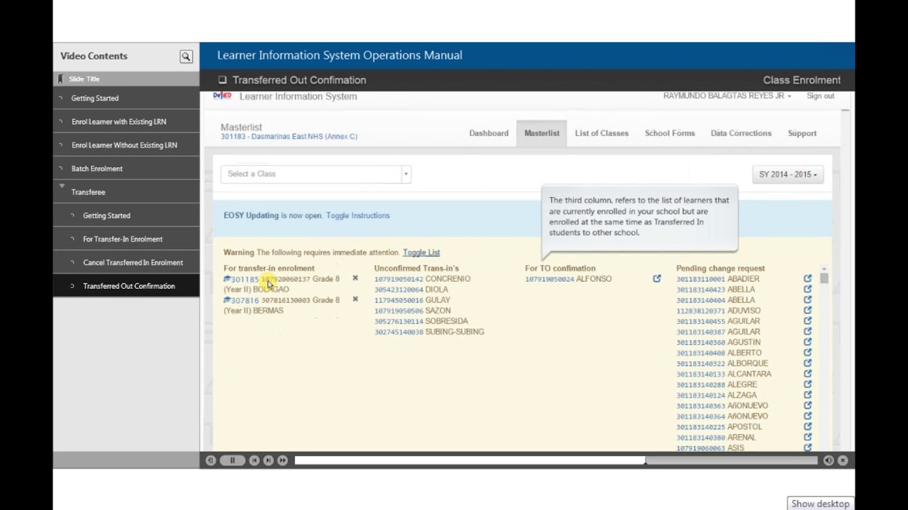
Task: Remove BERMAS transfer-in enrolment with X
Action: tap(355, 300)
